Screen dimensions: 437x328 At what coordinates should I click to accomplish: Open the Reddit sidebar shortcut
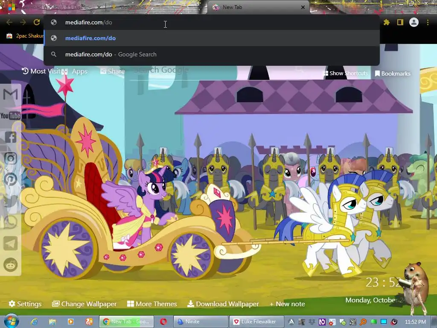pyautogui.click(x=10, y=265)
